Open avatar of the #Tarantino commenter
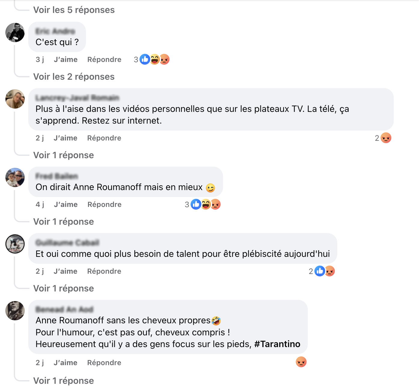This screenshot has width=419, height=391. pos(15,311)
